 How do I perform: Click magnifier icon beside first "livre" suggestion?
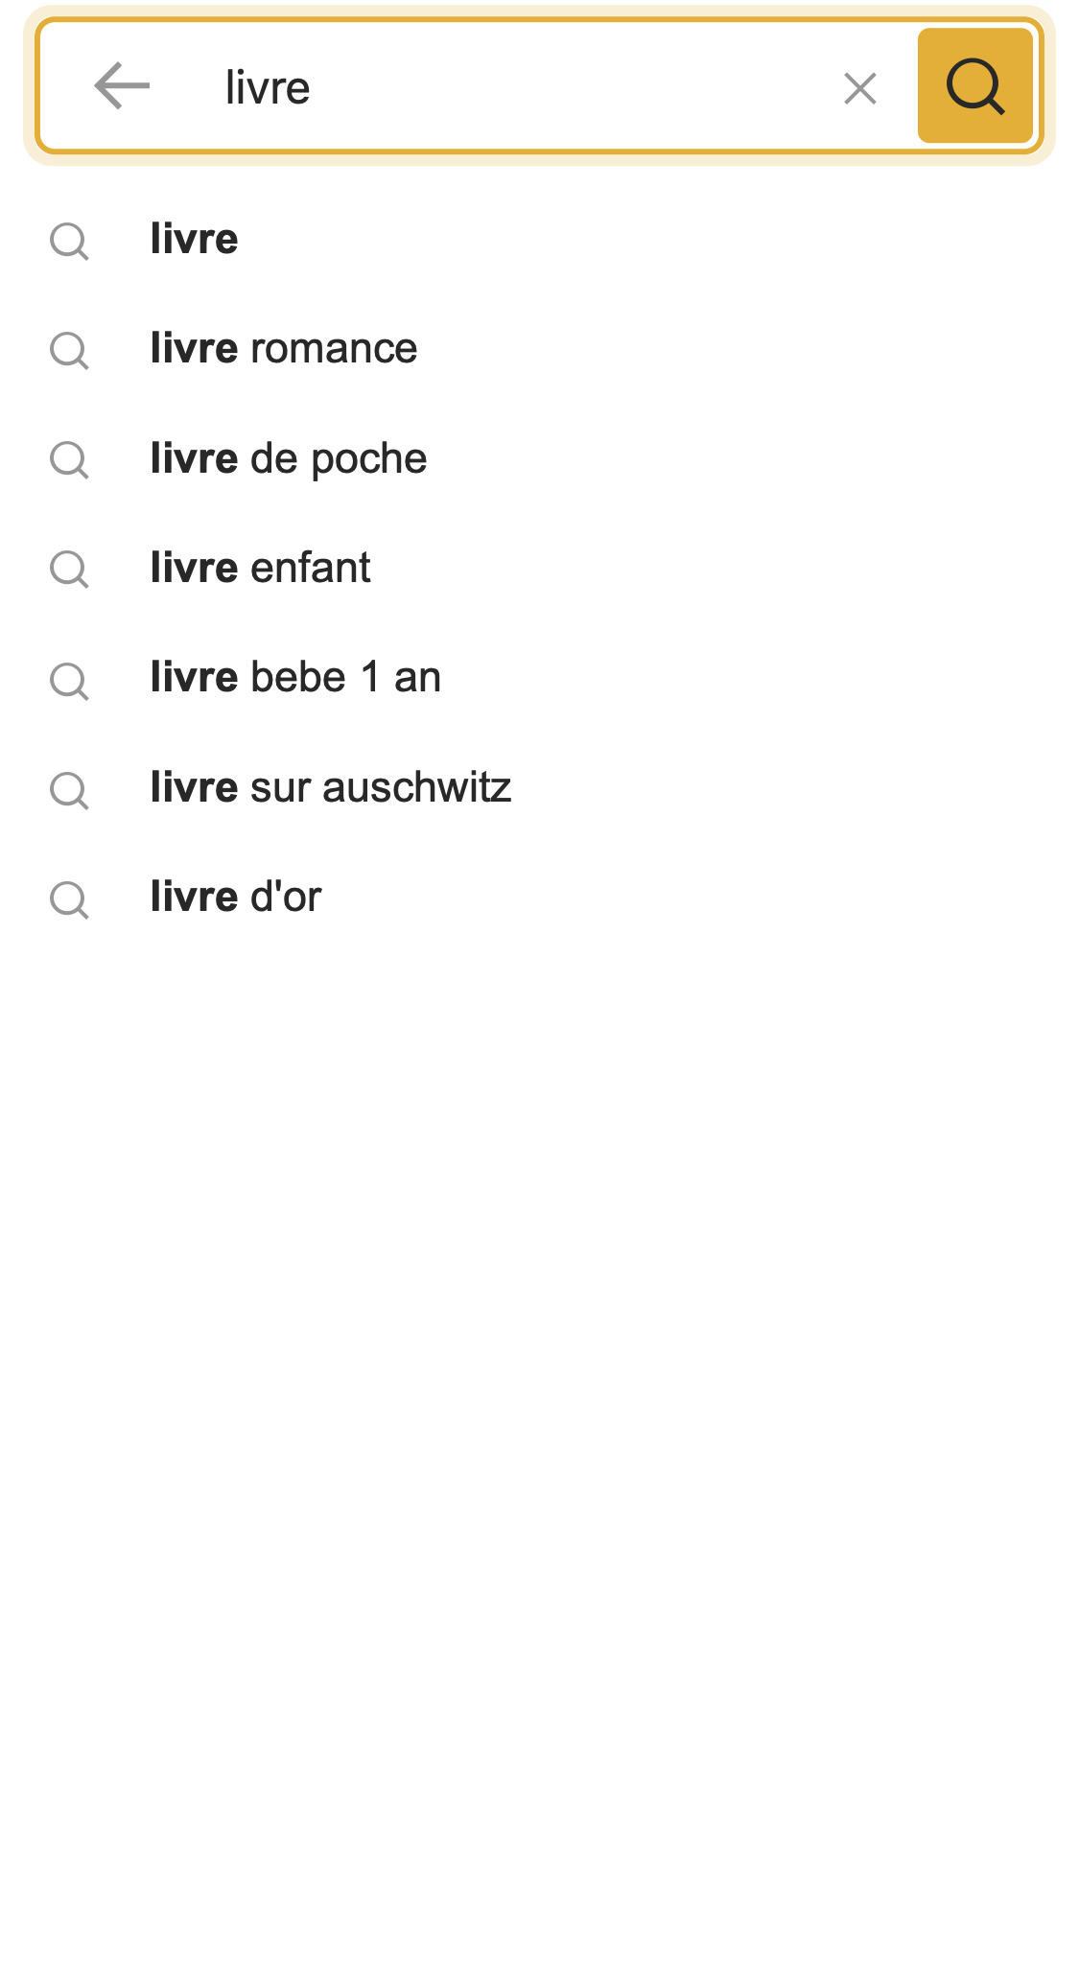pos(69,241)
